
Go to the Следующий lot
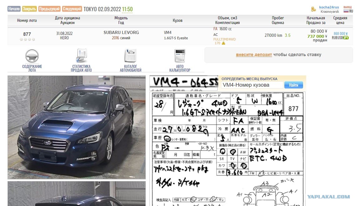(72, 9)
